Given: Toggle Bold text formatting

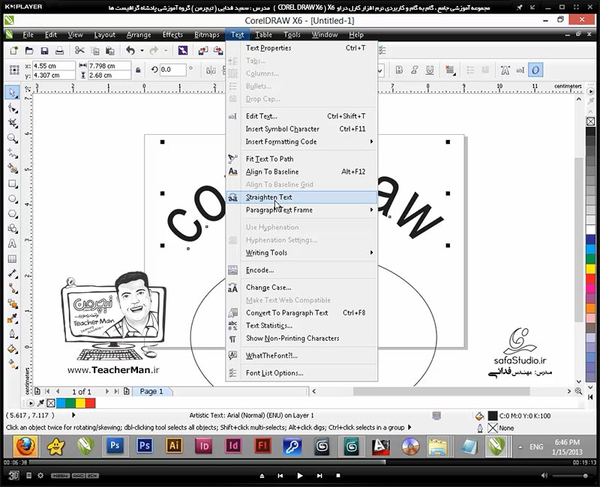Looking at the screenshot, I should (399, 70).
